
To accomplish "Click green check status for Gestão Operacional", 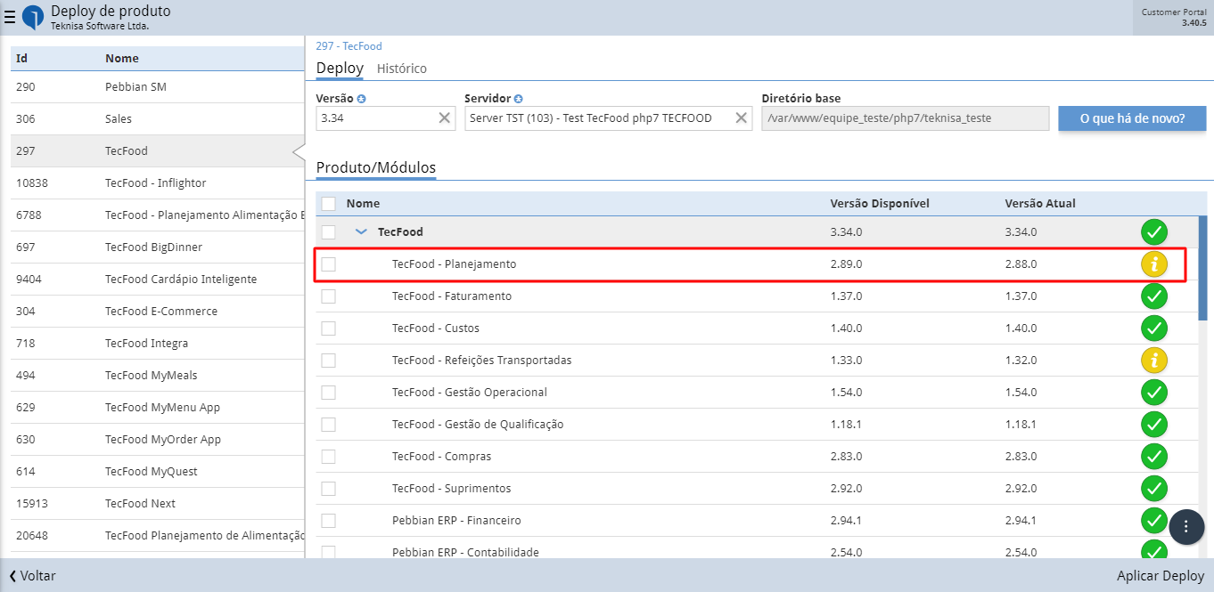I will [1154, 393].
